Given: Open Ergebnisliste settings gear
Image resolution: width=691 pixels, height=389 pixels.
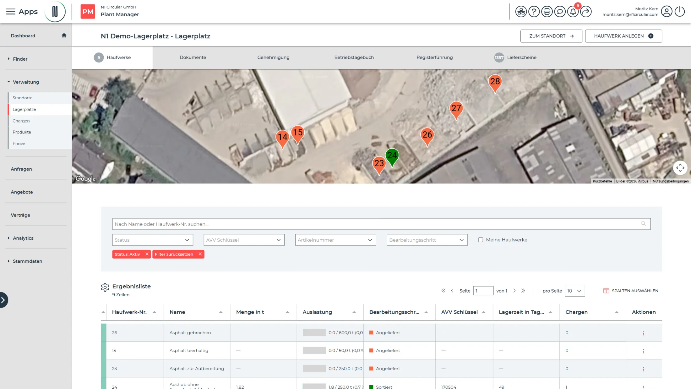Looking at the screenshot, I should click(x=105, y=287).
